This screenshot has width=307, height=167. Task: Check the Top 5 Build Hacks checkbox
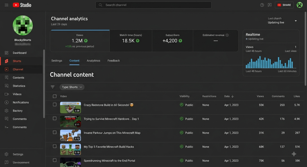(54, 146)
